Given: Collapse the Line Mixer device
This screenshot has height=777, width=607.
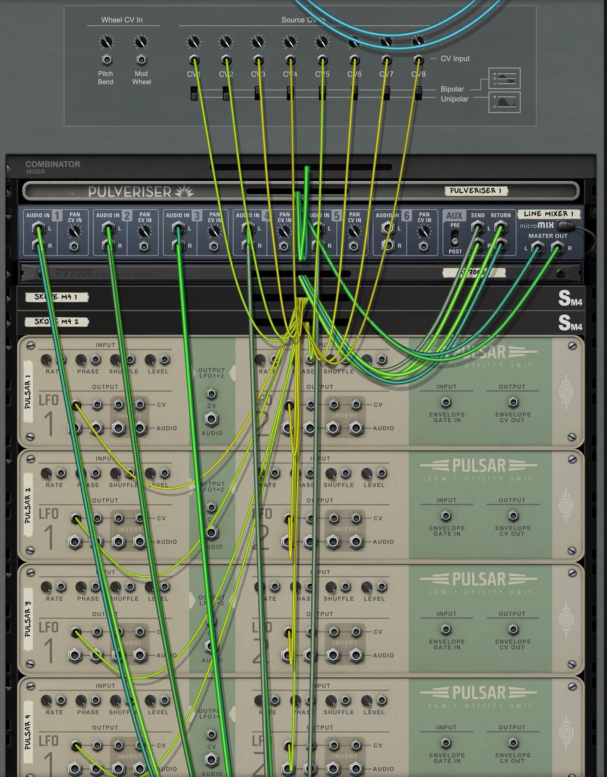Looking at the screenshot, I should tap(9, 216).
